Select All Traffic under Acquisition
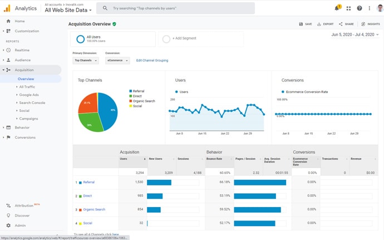Screen dimensions: 384x240 pos(27,87)
